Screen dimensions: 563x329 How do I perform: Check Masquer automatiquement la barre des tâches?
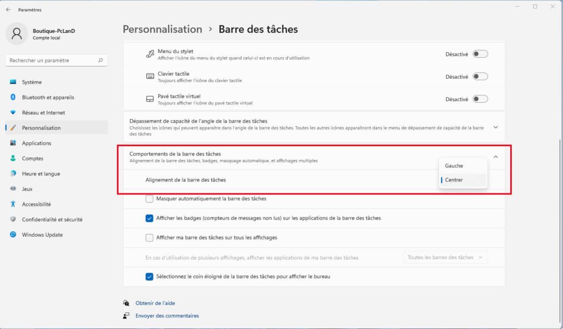(150, 199)
